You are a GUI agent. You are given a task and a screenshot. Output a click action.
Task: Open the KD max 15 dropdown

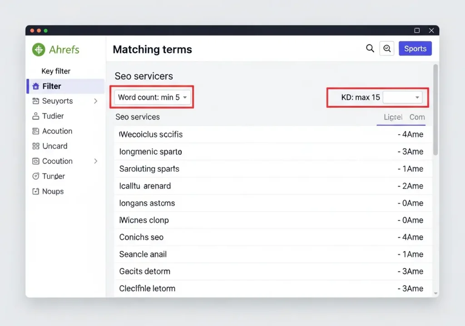point(402,97)
